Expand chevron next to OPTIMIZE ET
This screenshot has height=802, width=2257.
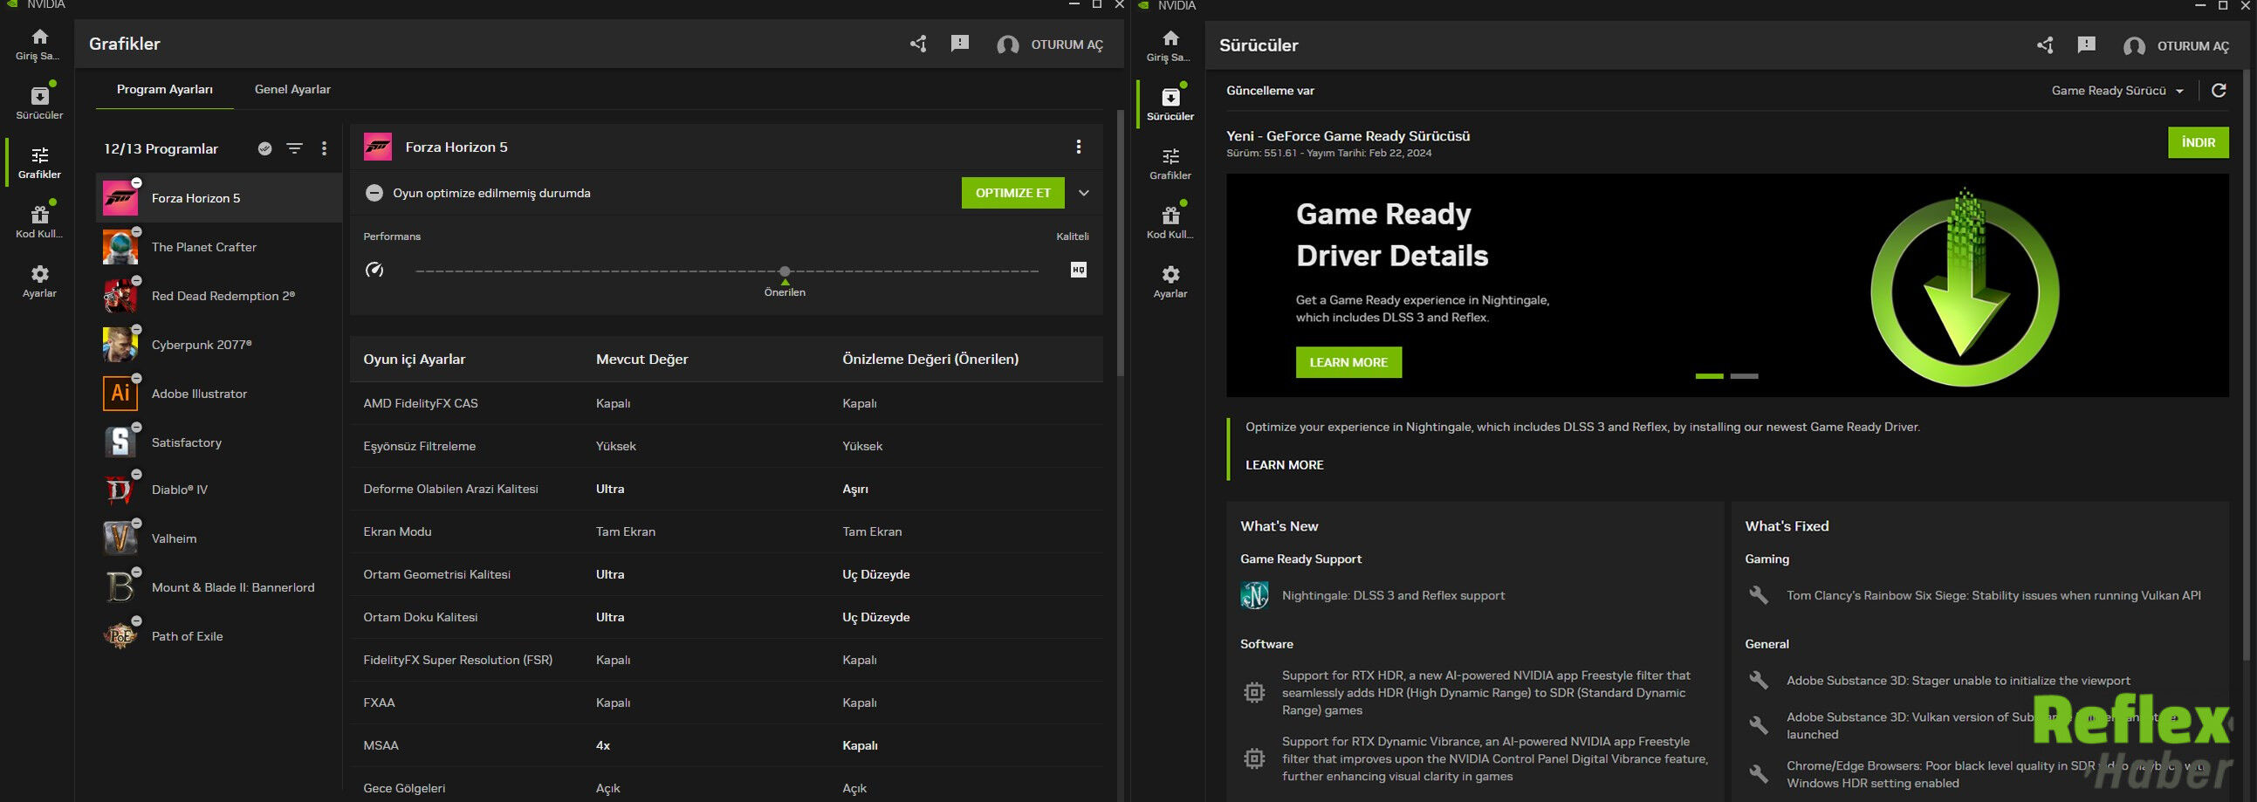pos(1084,193)
